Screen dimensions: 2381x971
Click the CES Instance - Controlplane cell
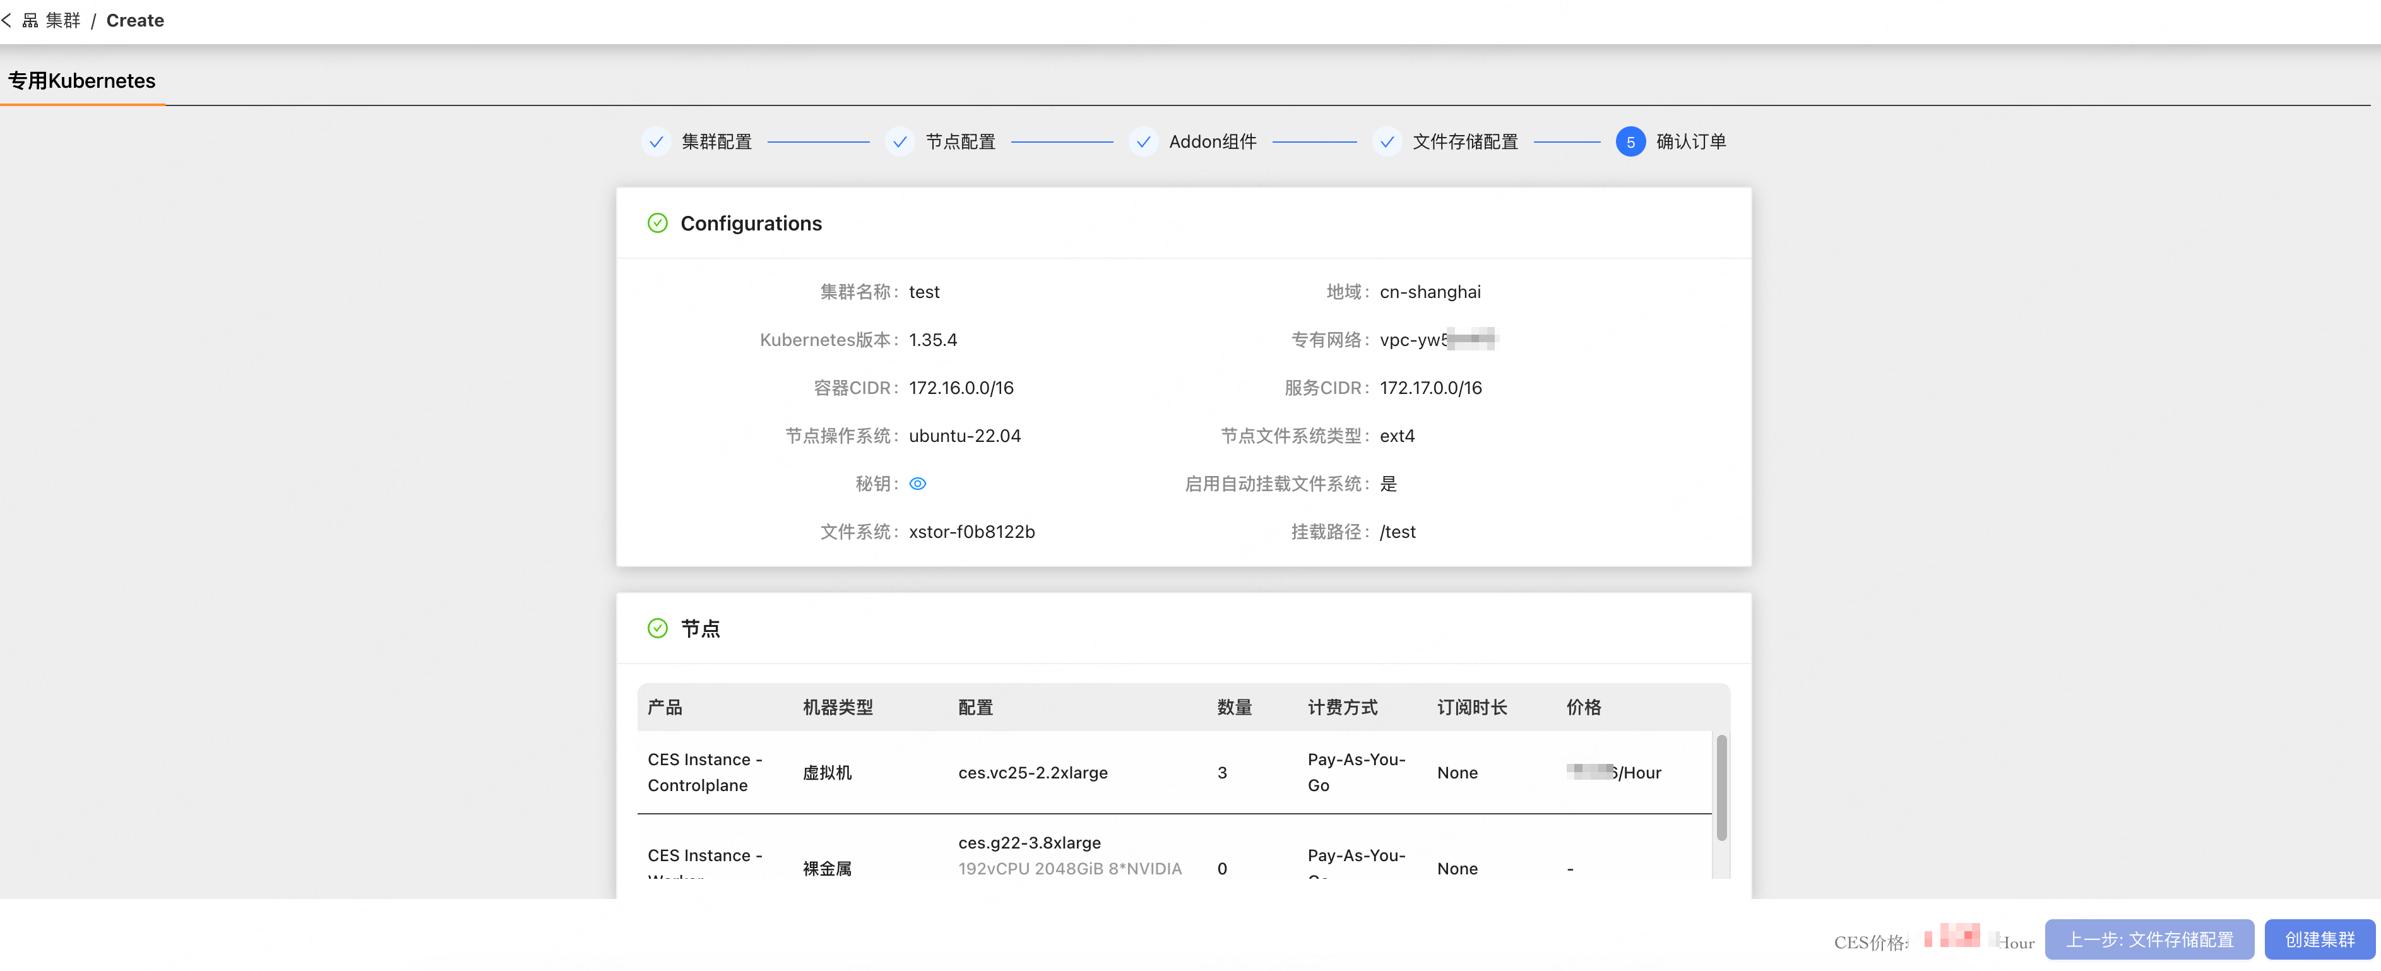pyautogui.click(x=705, y=773)
